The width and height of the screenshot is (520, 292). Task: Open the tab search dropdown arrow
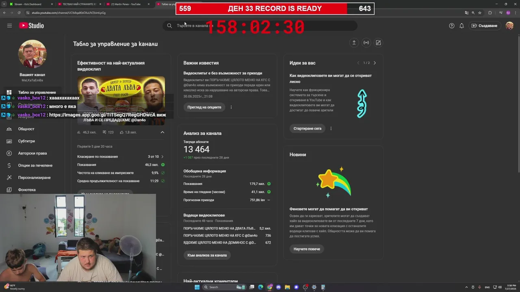tap(4, 4)
